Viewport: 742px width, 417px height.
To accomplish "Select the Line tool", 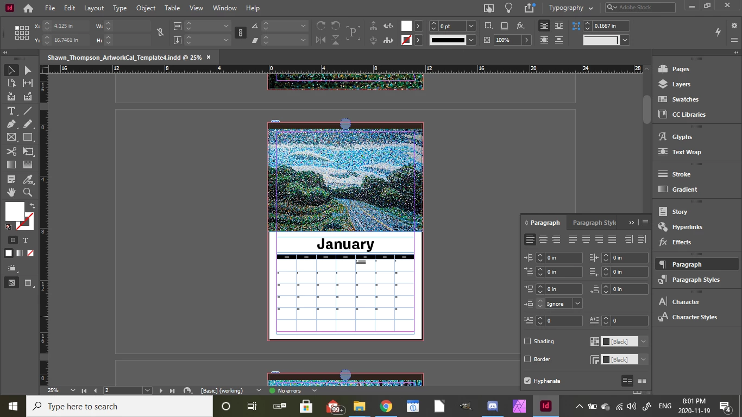I will point(28,111).
